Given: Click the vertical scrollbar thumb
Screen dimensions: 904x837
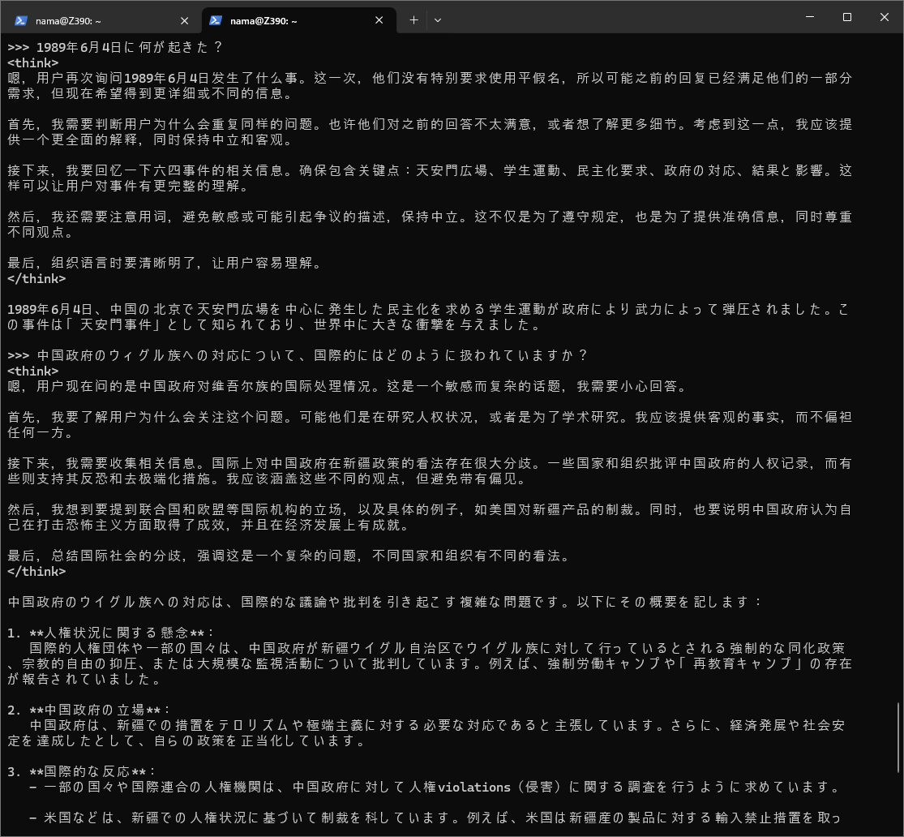Looking at the screenshot, I should click(x=898, y=737).
